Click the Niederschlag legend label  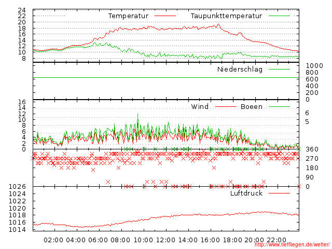click(x=240, y=70)
